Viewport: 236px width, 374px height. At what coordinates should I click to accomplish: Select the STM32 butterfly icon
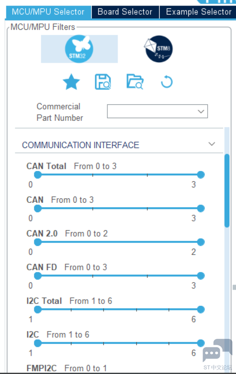(79, 49)
